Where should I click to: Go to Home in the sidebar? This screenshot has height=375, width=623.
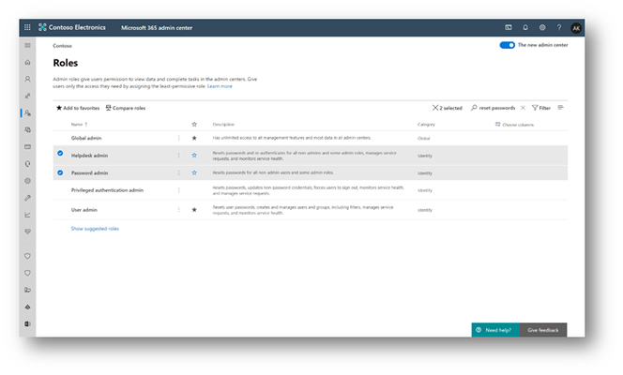click(x=27, y=62)
